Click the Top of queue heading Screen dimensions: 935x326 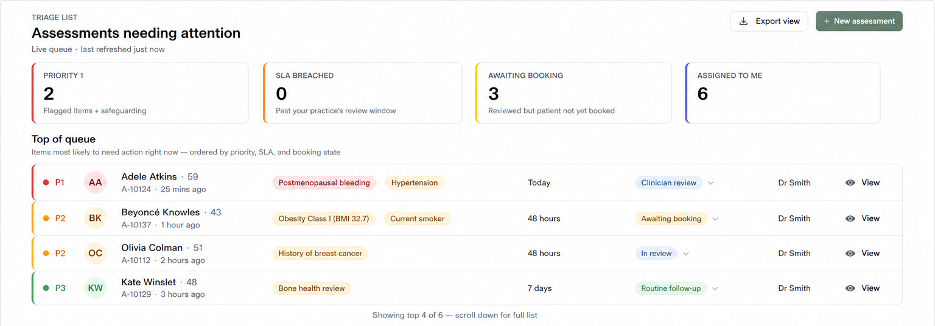pyautogui.click(x=63, y=139)
